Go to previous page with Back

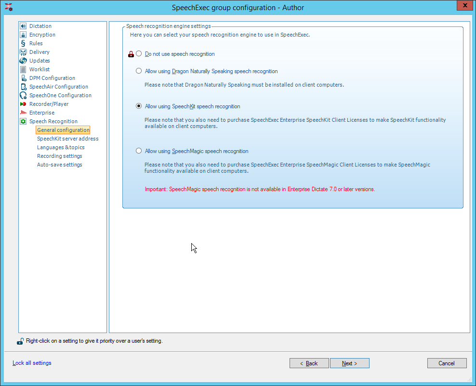click(309, 363)
